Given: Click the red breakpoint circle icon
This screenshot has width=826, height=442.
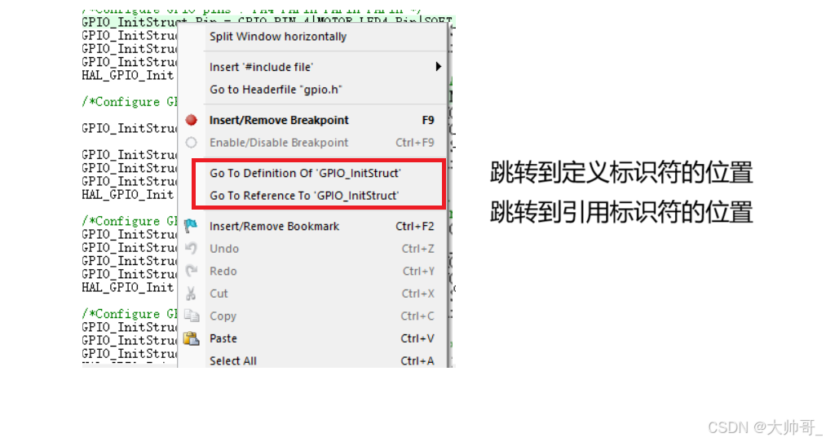Looking at the screenshot, I should pos(192,120).
